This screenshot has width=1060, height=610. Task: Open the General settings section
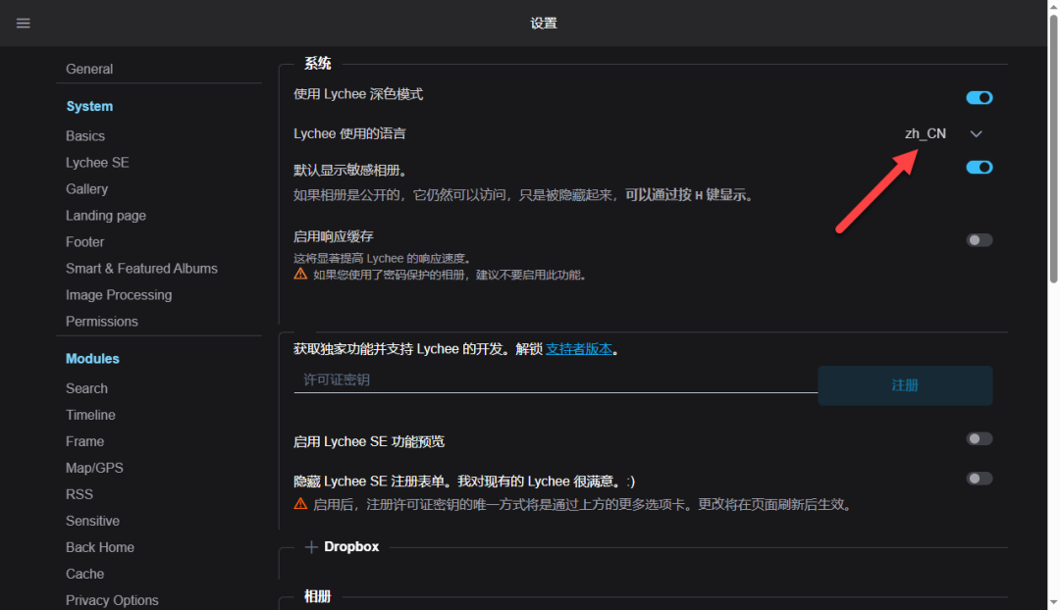[89, 70]
